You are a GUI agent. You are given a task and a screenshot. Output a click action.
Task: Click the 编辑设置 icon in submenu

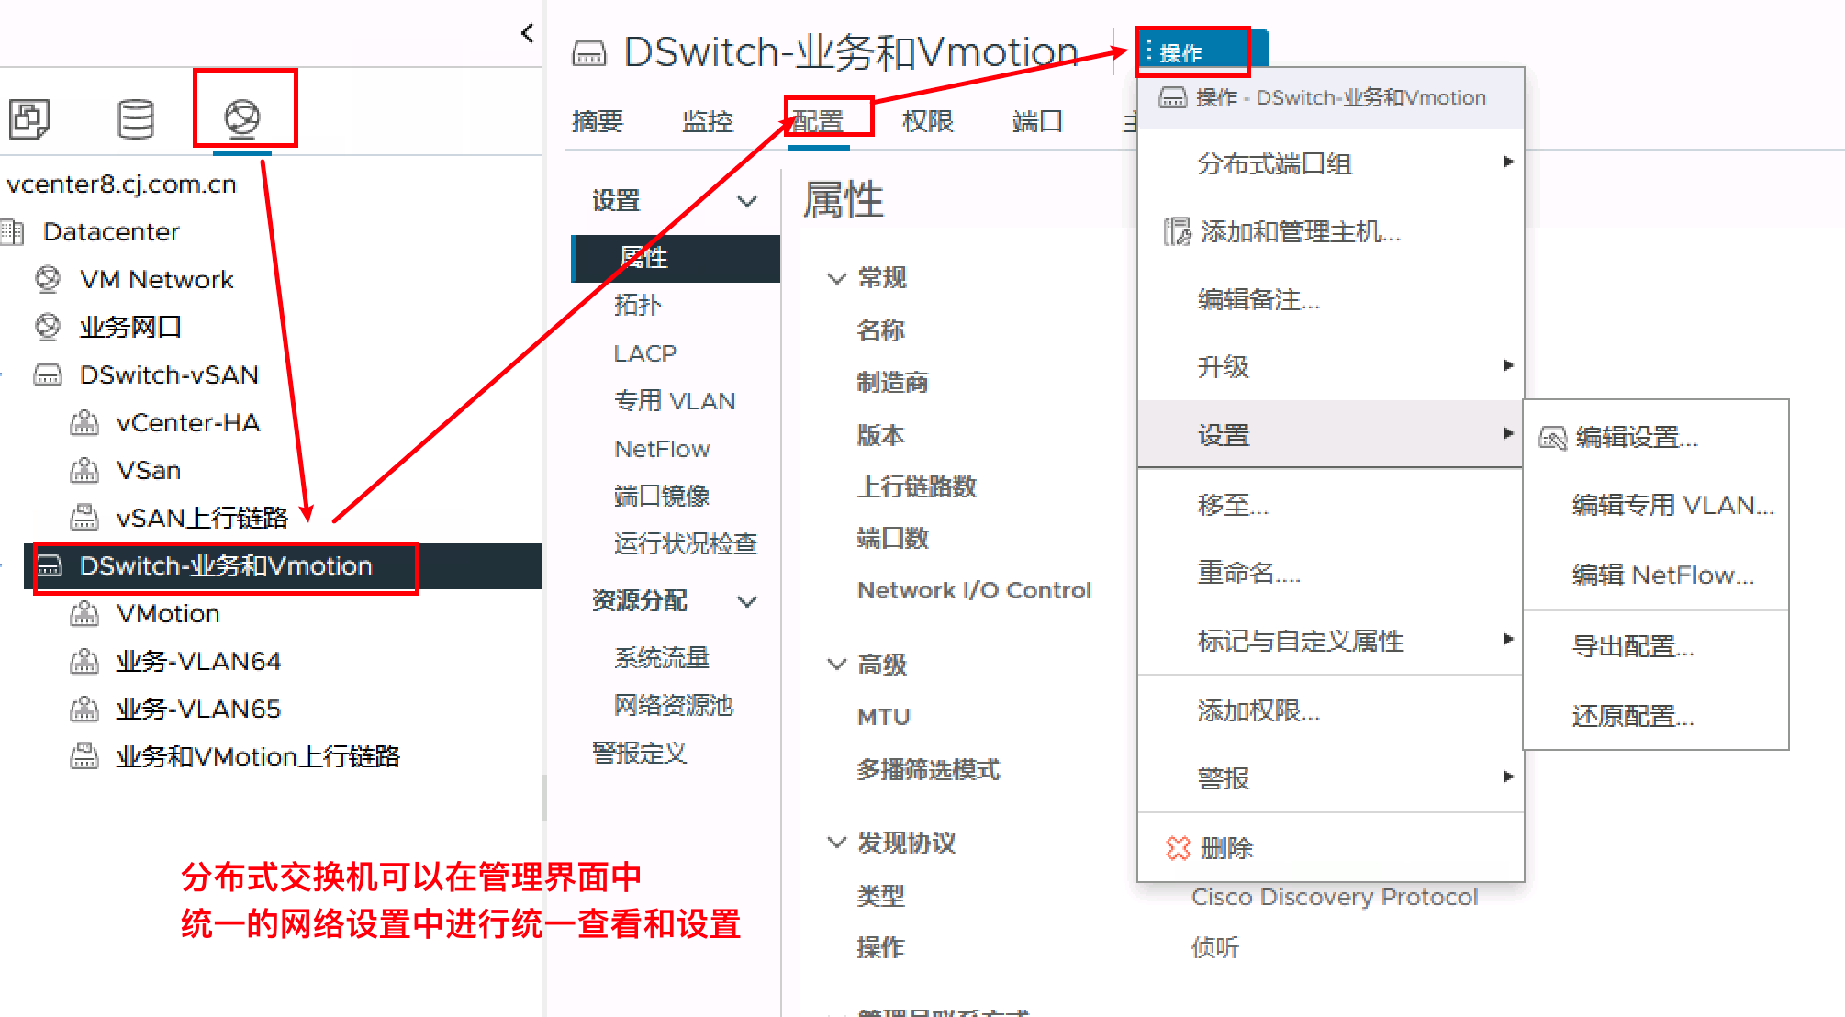[x=1552, y=438]
